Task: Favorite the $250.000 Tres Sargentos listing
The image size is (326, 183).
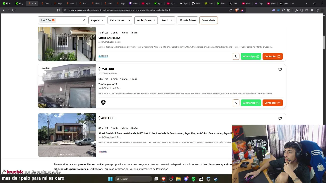Action: [x=280, y=70]
